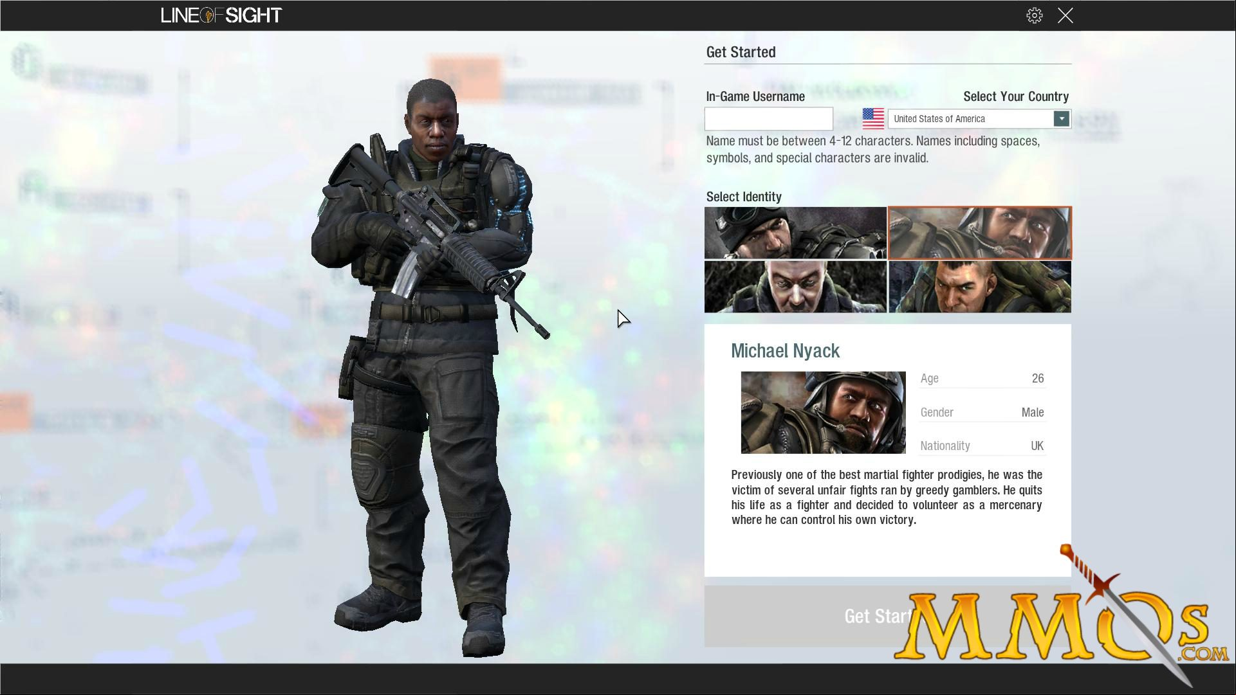Screen dimensions: 1236x695
Task: Click the character biography paragraph
Action: [x=887, y=498]
